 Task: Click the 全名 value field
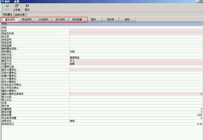click(136, 30)
